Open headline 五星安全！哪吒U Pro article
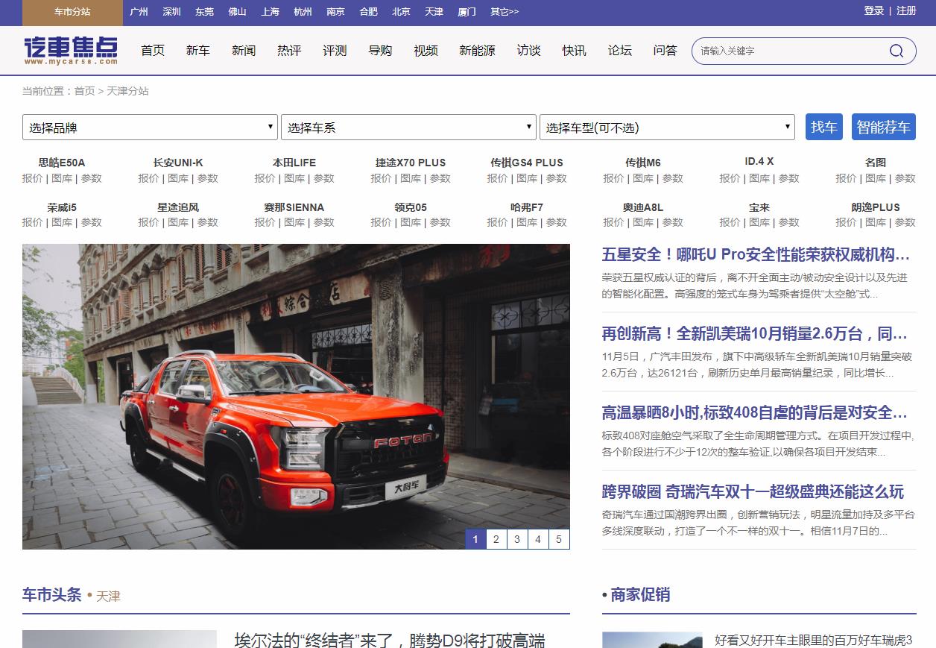Image resolution: width=936 pixels, height=648 pixels. (x=756, y=254)
